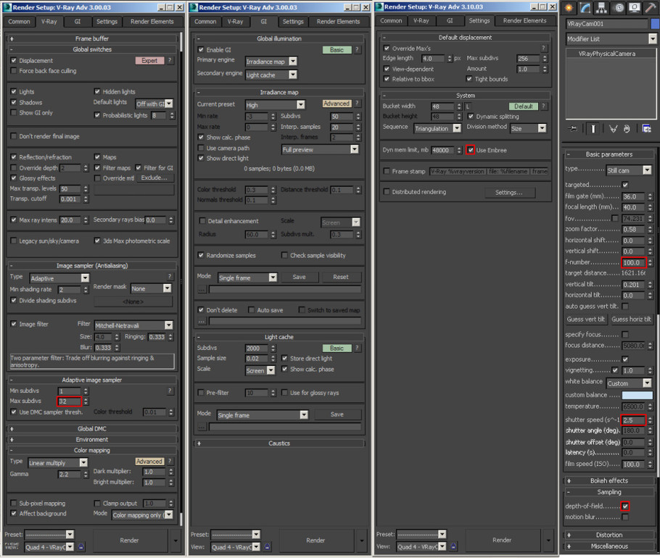Click Make Unique icon under modifier stack

tap(613, 129)
